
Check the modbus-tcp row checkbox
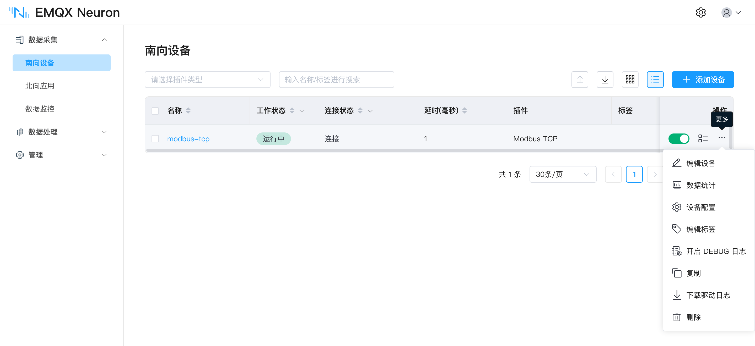(x=155, y=138)
